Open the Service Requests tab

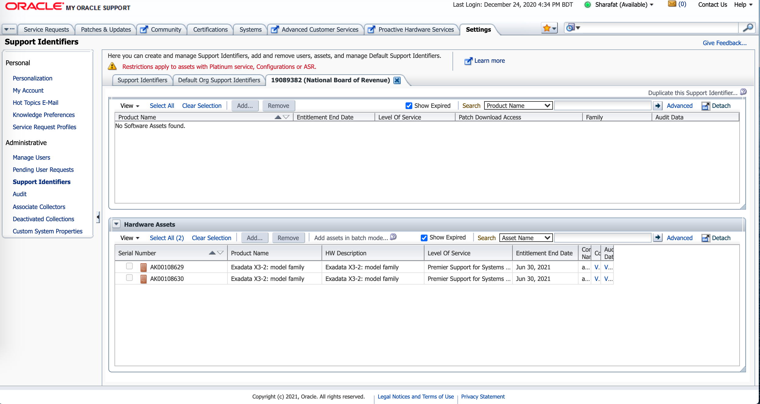pyautogui.click(x=46, y=30)
